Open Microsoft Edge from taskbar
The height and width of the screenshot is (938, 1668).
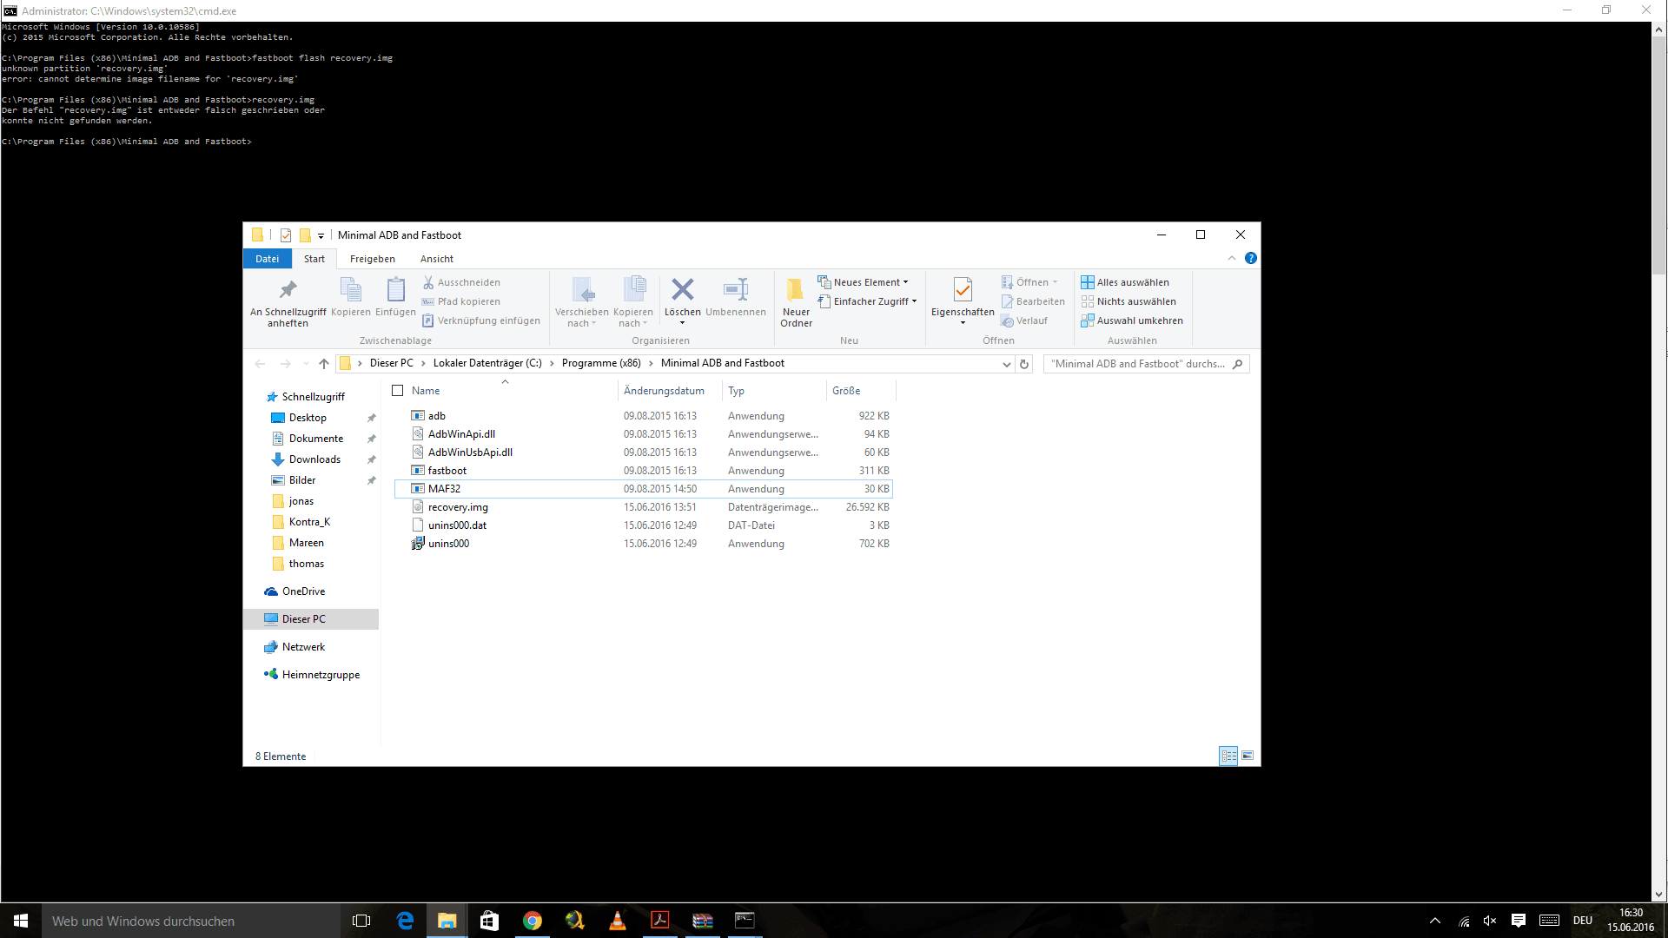[x=405, y=921]
